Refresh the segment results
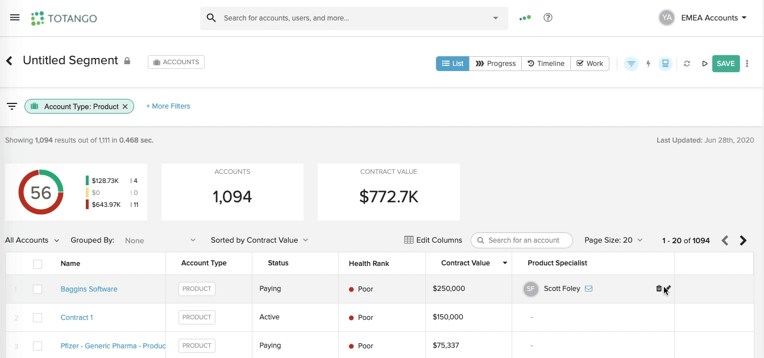The image size is (764, 358). point(687,64)
